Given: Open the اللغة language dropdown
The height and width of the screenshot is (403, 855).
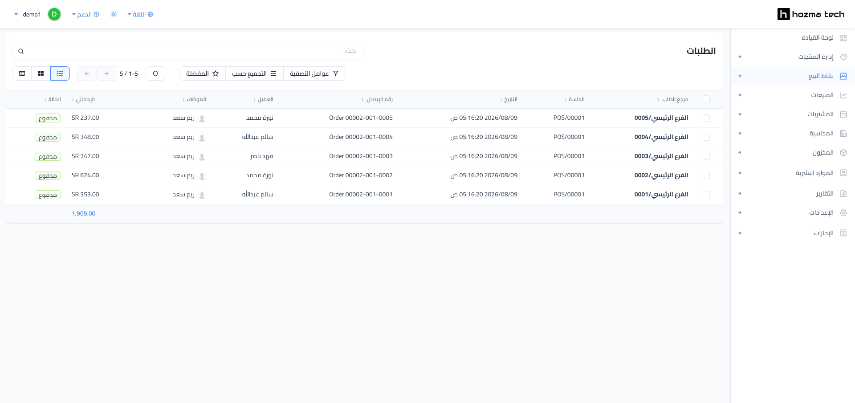Looking at the screenshot, I should click(140, 14).
